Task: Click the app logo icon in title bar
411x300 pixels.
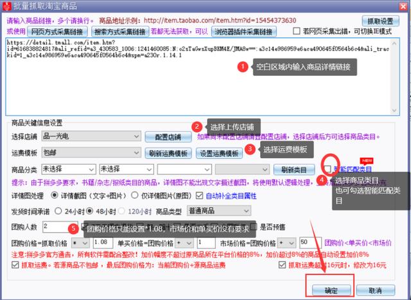Action: coord(6,6)
